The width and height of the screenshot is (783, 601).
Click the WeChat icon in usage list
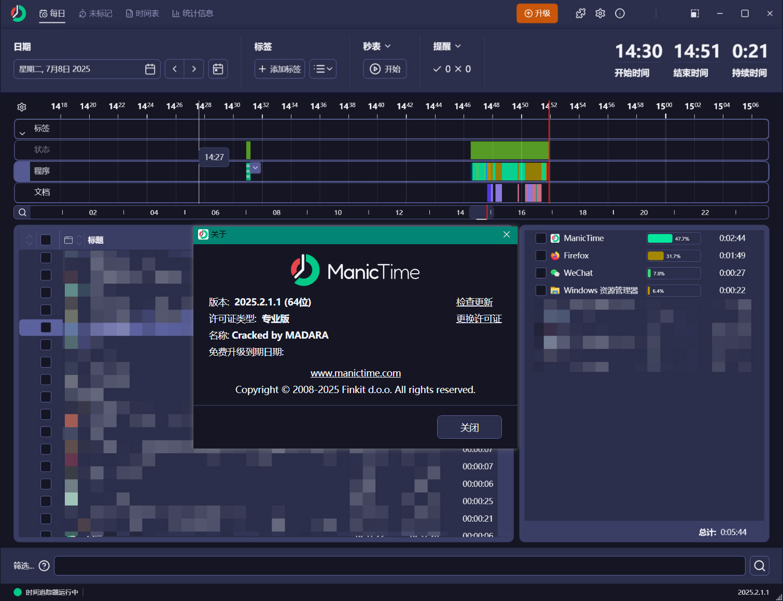coord(555,273)
